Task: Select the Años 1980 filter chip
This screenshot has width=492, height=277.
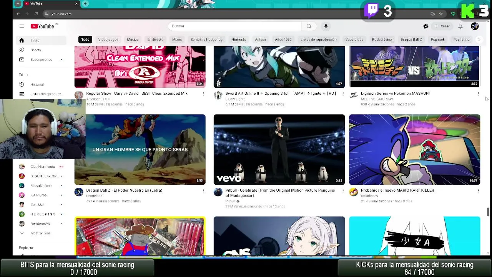Action: click(283, 39)
